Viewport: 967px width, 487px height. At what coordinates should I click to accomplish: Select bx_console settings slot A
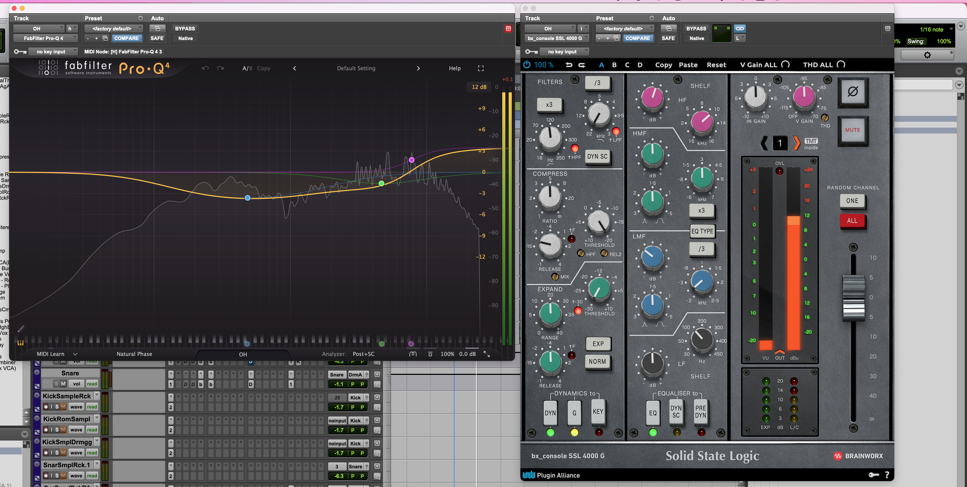(601, 65)
